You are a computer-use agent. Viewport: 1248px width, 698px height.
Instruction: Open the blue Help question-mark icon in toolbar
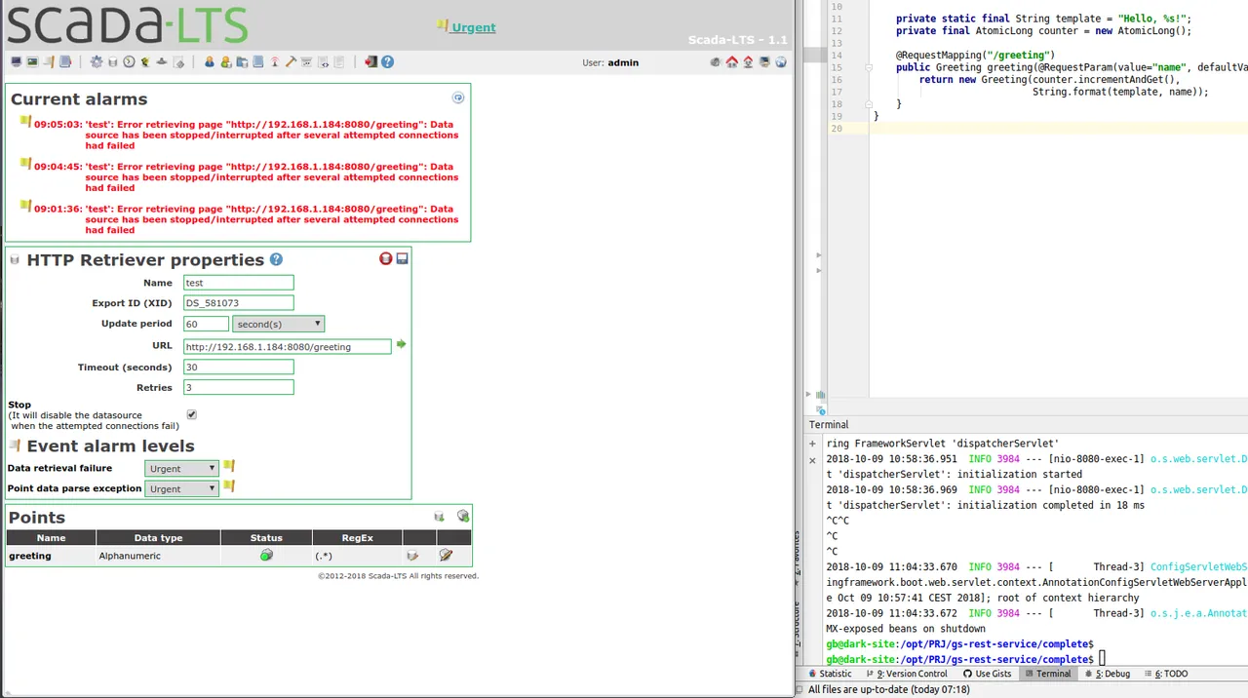(387, 62)
